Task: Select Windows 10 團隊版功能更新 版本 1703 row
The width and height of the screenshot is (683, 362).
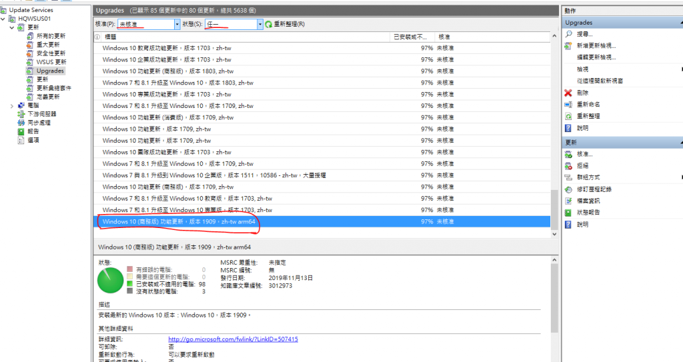Action: (322, 153)
